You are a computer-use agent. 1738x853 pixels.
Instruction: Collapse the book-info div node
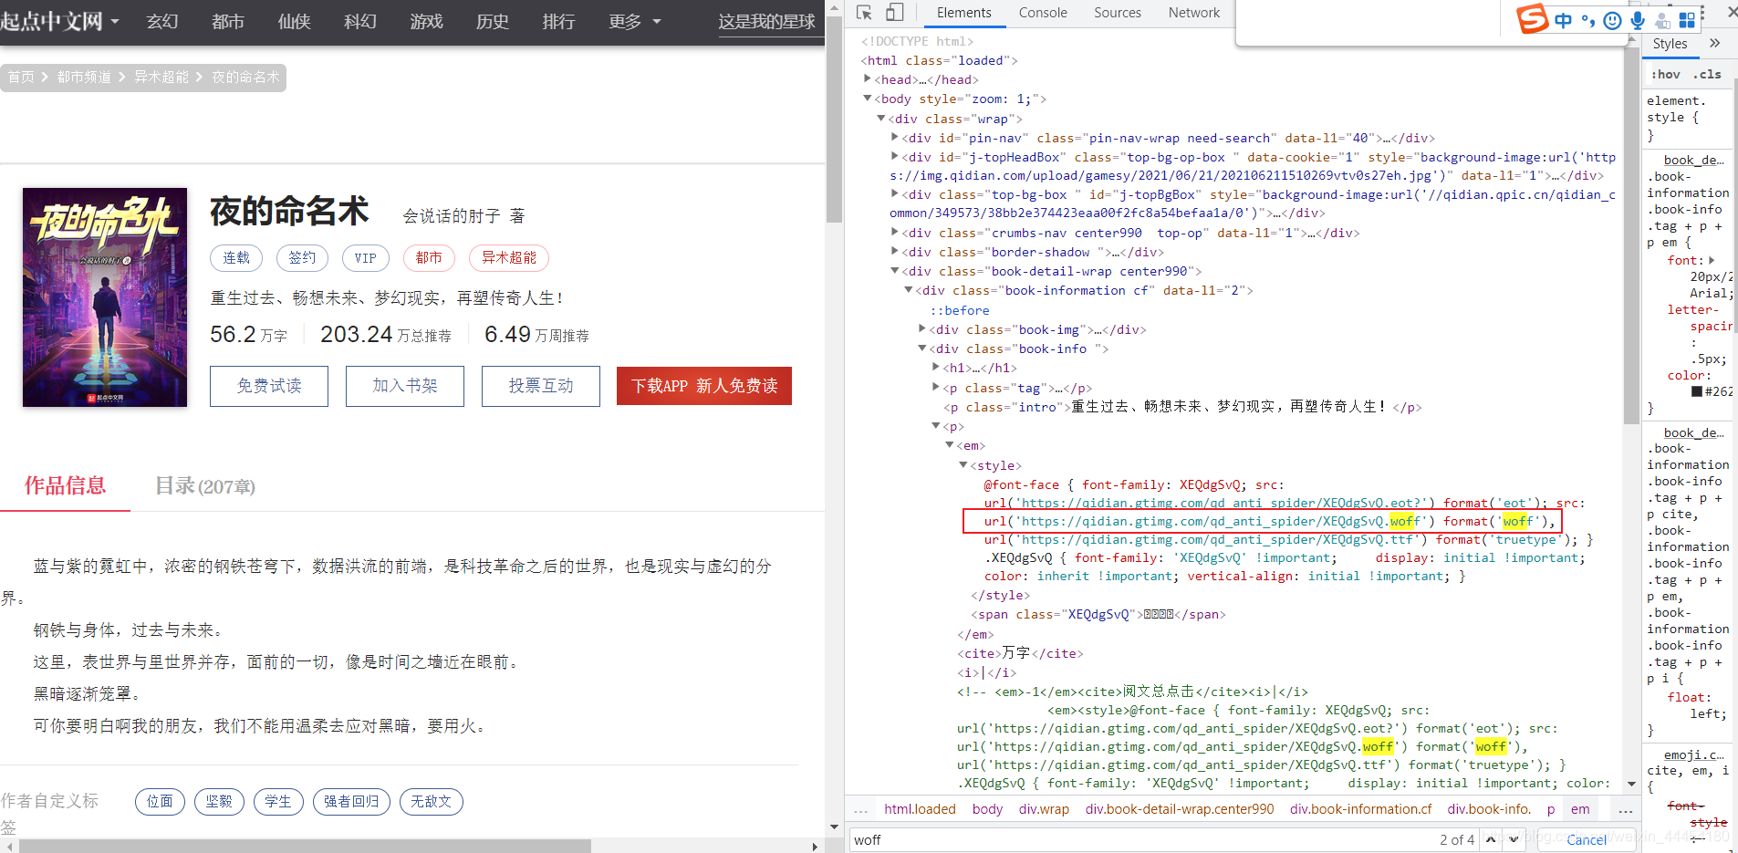click(922, 348)
